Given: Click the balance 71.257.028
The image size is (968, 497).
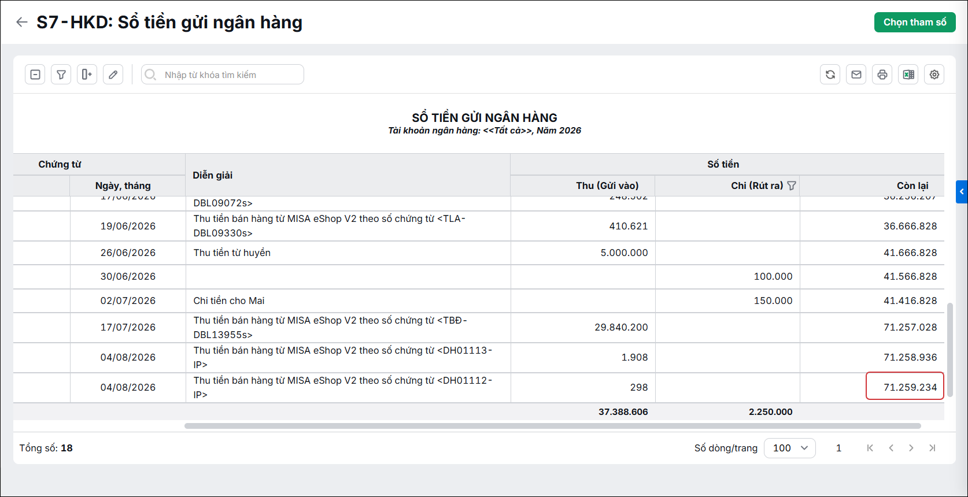Looking at the screenshot, I should (x=910, y=327).
